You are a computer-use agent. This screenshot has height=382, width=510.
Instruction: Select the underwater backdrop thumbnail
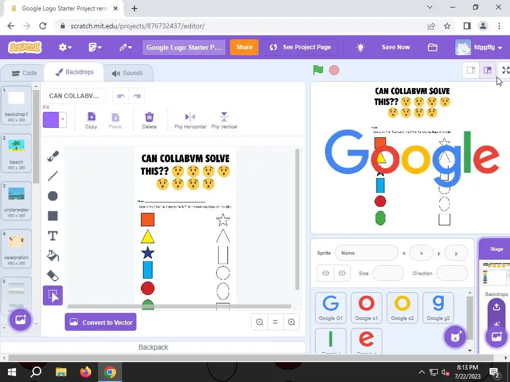pyautogui.click(x=16, y=201)
